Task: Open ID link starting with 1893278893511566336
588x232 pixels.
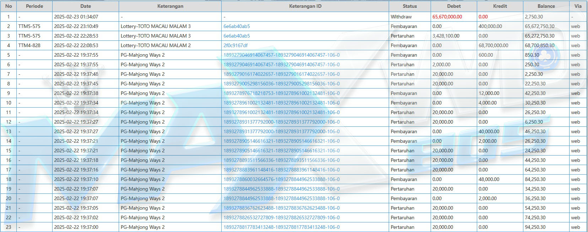Action: 281,160
